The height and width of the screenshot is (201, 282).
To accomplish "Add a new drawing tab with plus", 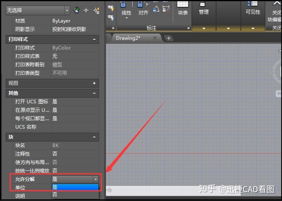I will click(x=168, y=38).
